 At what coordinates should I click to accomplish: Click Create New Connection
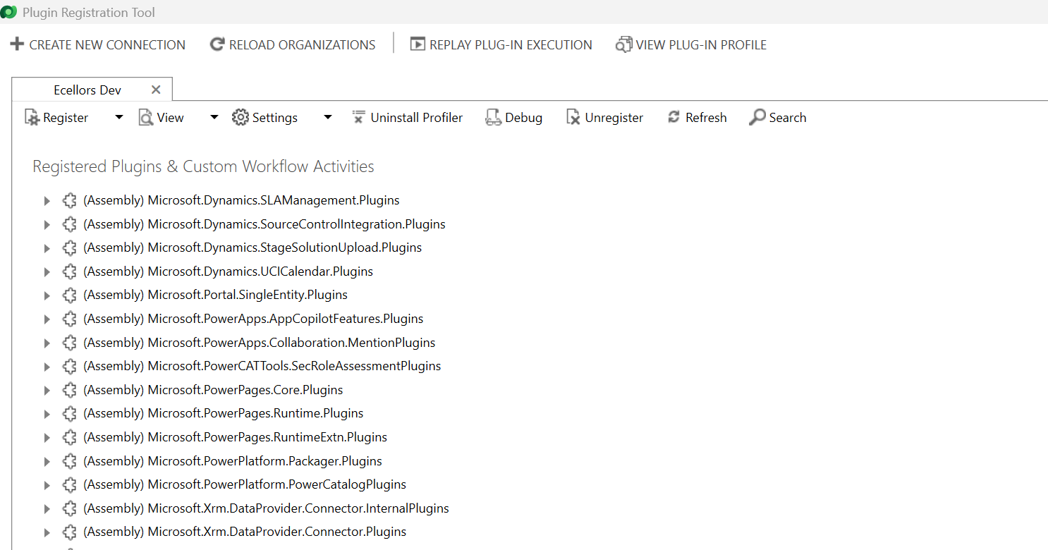click(98, 44)
